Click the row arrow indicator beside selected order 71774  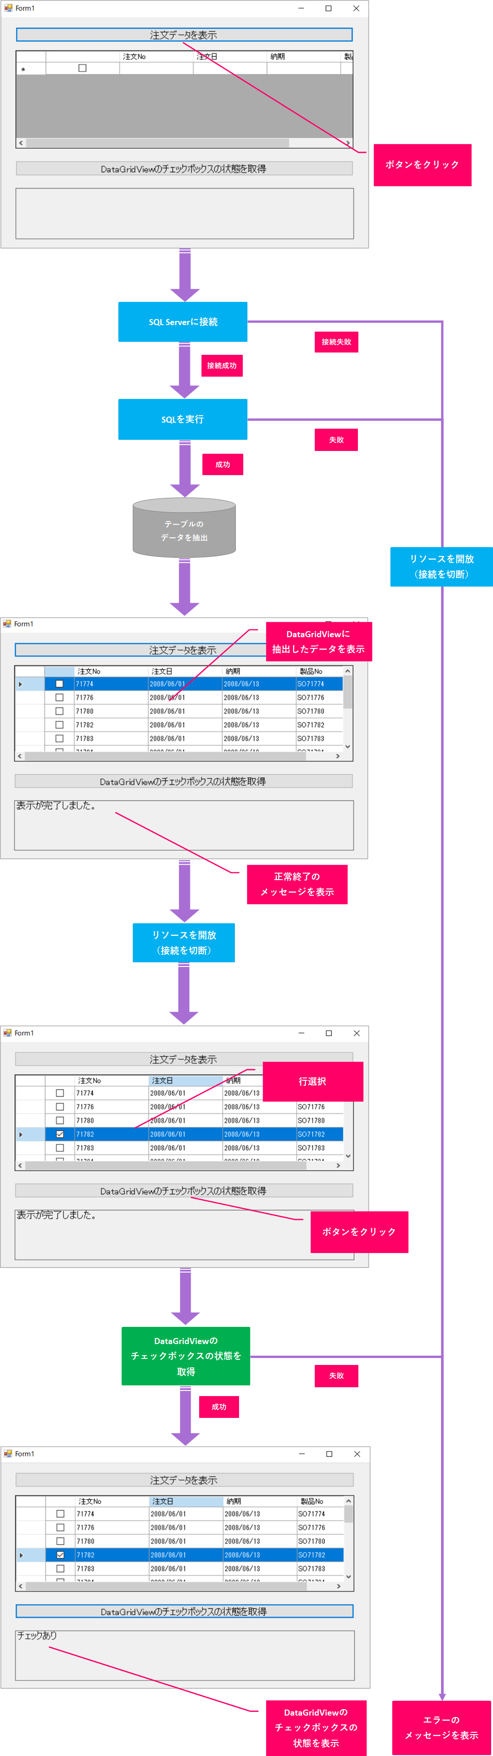pyautogui.click(x=20, y=684)
